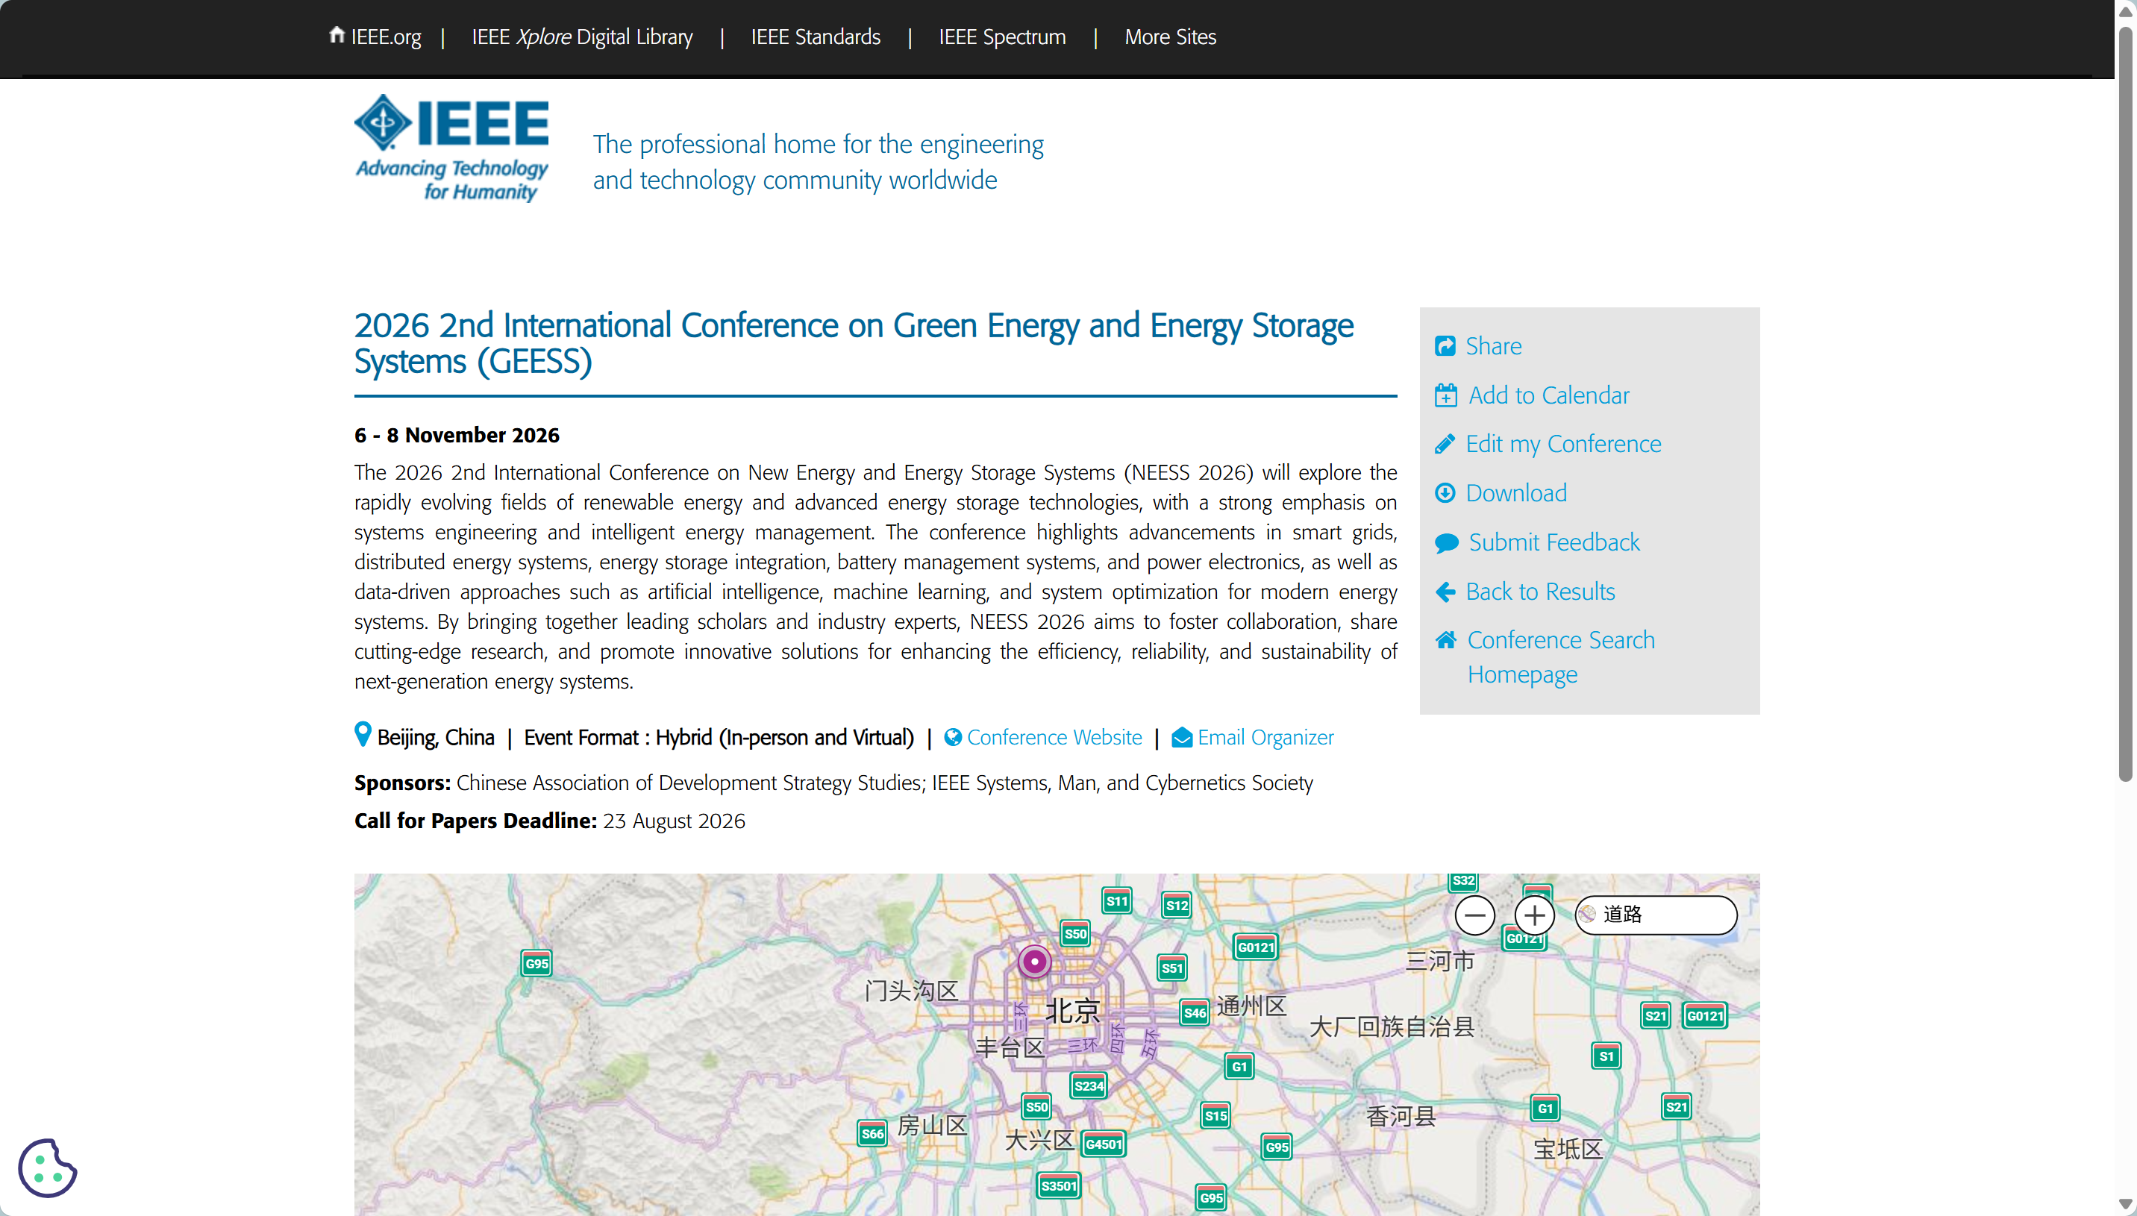Click the calendar plus icon
This screenshot has width=2137, height=1216.
1445,395
